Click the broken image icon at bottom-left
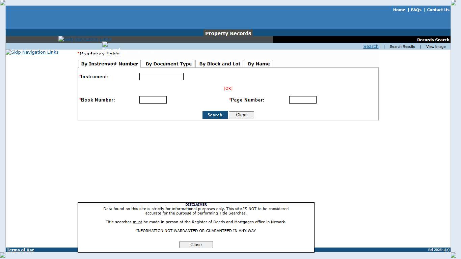This screenshot has width=461, height=259. coord(2,255)
